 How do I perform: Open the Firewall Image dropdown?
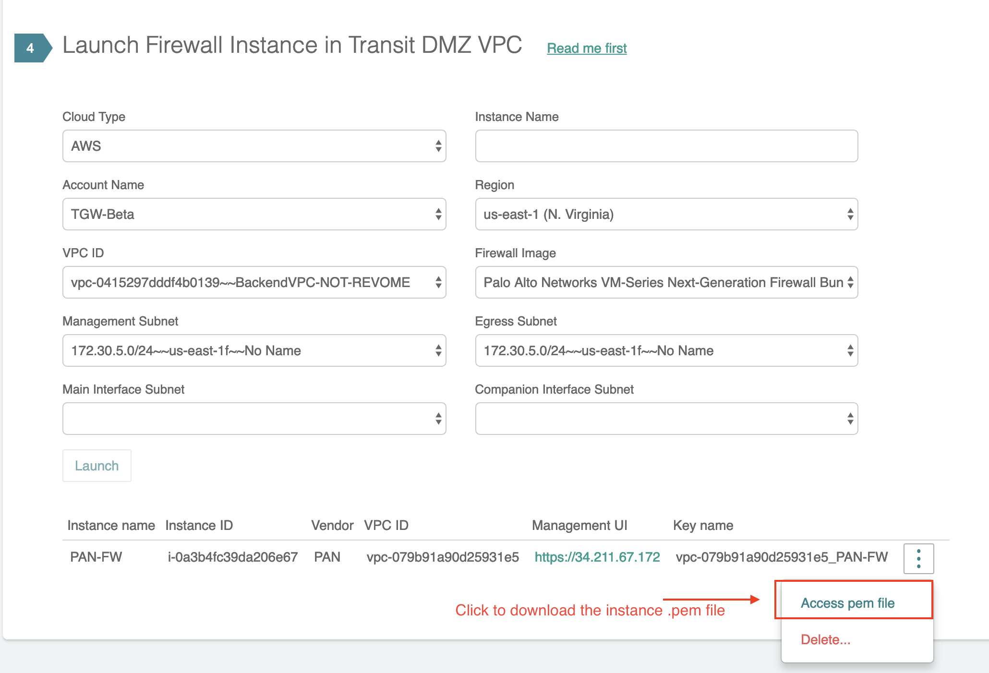pyautogui.click(x=666, y=282)
